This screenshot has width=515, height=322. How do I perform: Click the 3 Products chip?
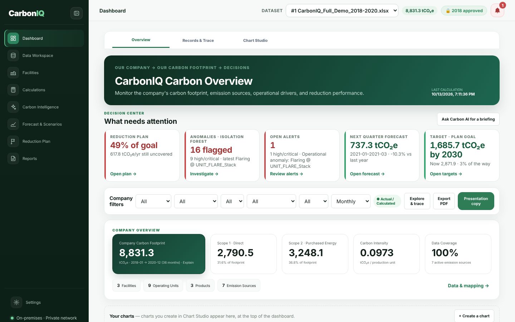pyautogui.click(x=200, y=286)
